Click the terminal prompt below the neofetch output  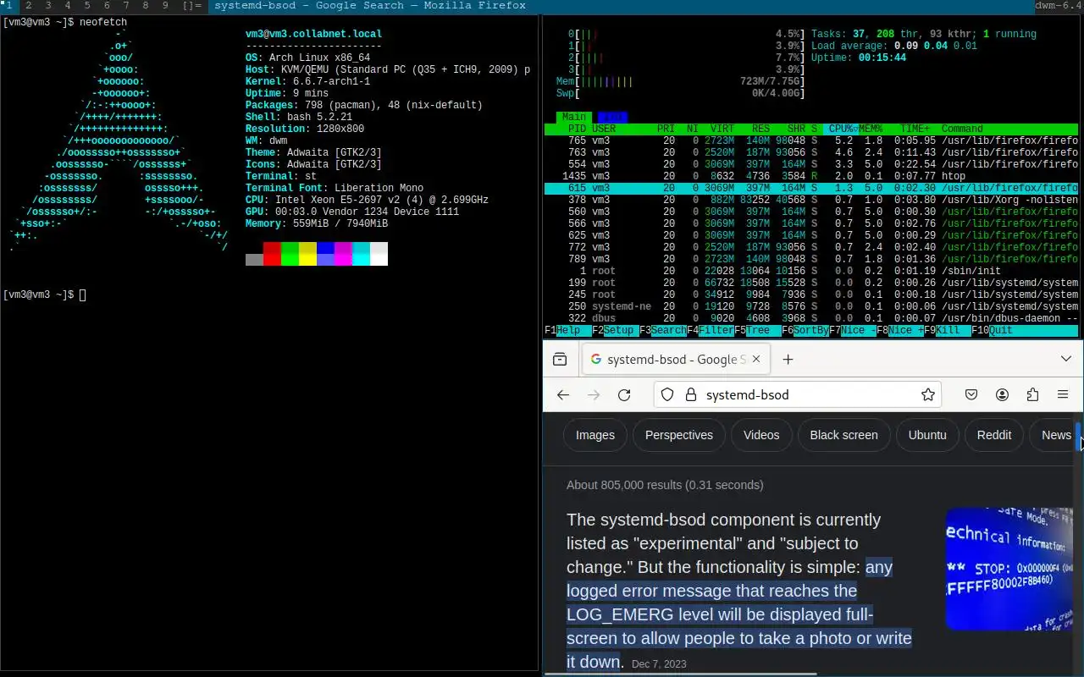pyautogui.click(x=44, y=294)
